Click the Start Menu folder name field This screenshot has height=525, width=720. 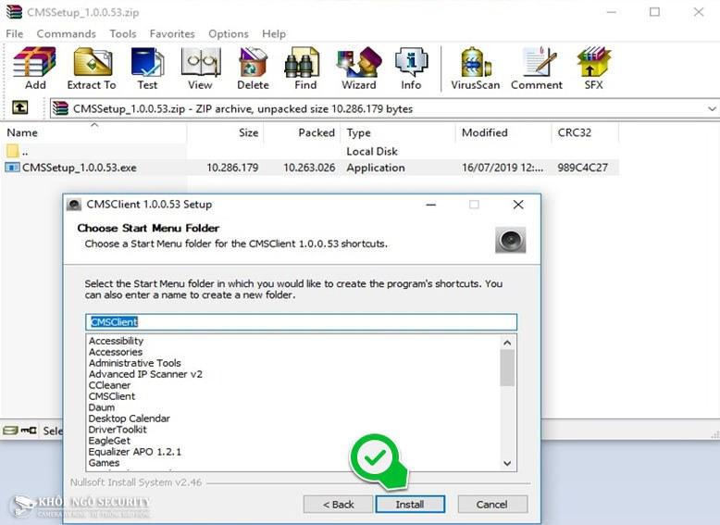pos(301,322)
